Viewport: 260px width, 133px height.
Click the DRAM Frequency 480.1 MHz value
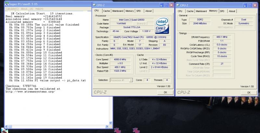(x=222, y=37)
